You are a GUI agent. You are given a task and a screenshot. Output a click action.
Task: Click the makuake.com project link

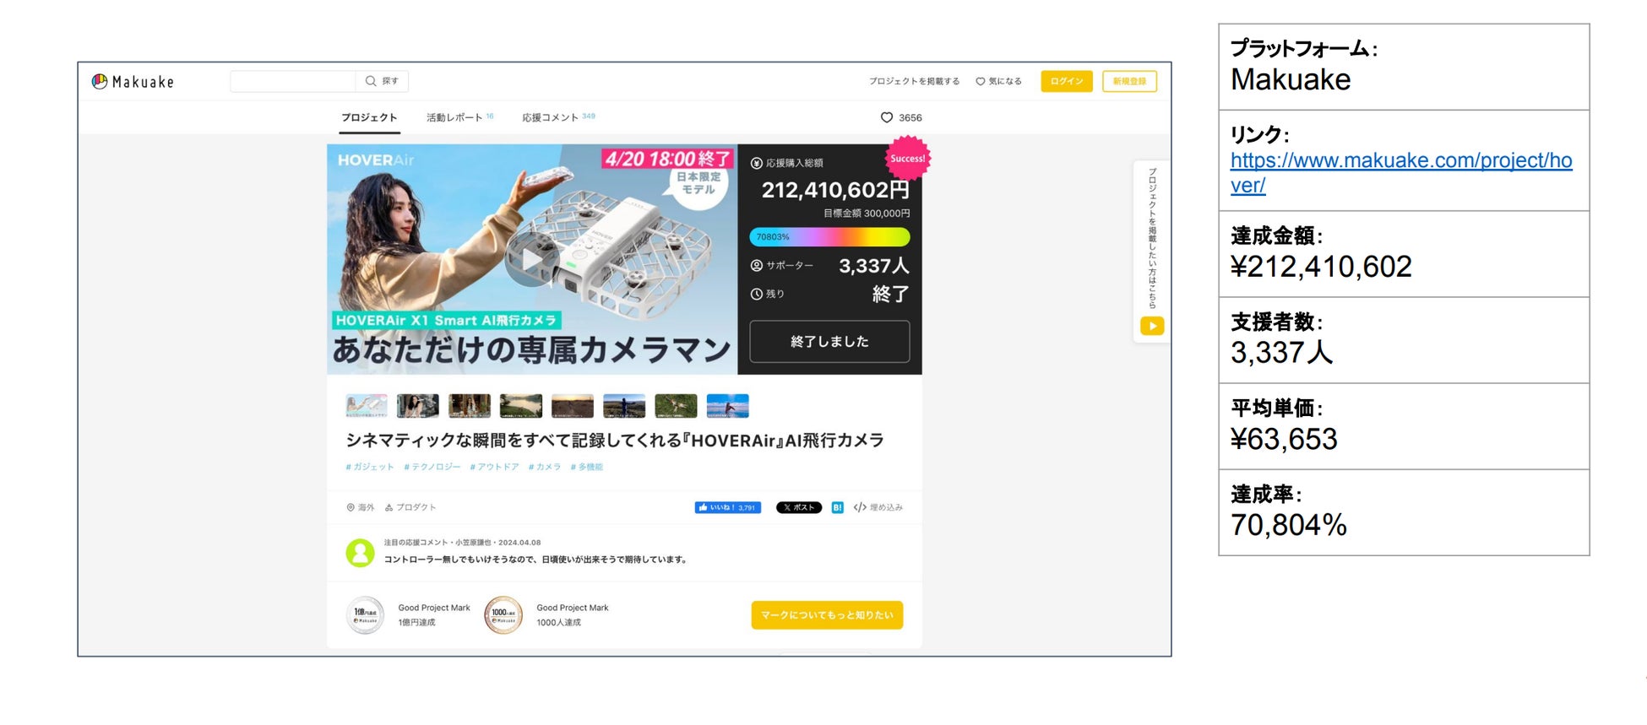pyautogui.click(x=1400, y=172)
